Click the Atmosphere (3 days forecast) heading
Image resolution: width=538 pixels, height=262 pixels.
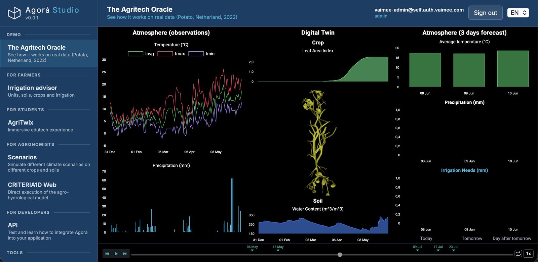coord(464,33)
